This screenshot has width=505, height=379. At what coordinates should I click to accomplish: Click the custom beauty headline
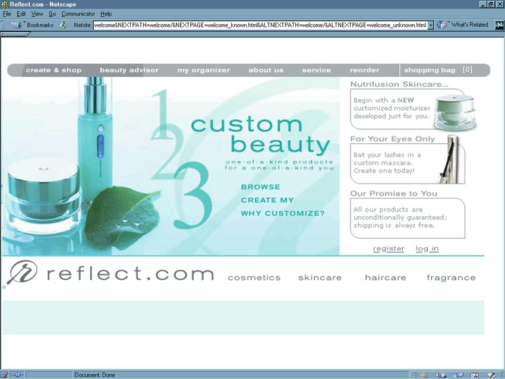260,135
